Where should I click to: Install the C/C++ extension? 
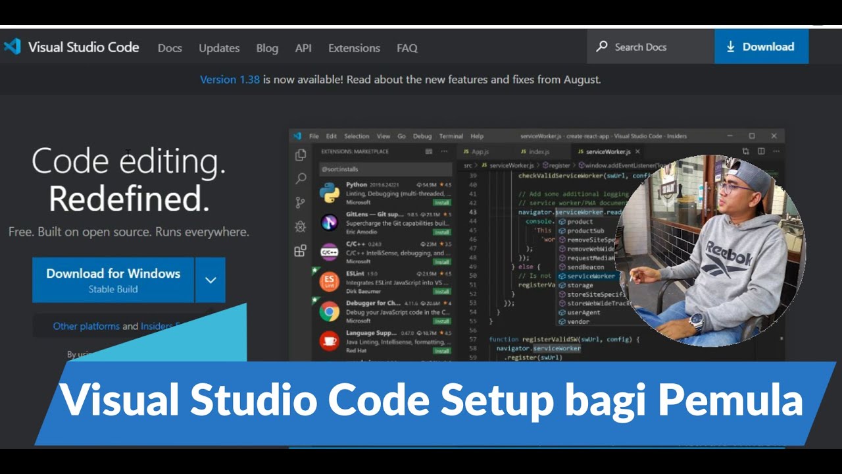pyautogui.click(x=442, y=262)
